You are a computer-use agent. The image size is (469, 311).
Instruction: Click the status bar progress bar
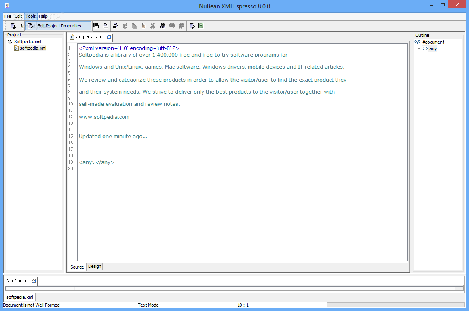pos(395,305)
